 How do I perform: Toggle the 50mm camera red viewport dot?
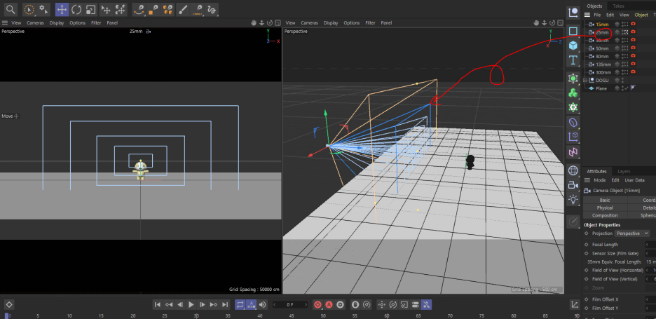(x=633, y=48)
